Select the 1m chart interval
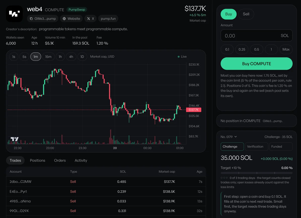This screenshot has height=218, width=301. (36, 57)
